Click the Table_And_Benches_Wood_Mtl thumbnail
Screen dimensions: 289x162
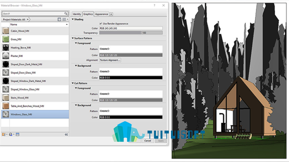click(x=5, y=106)
